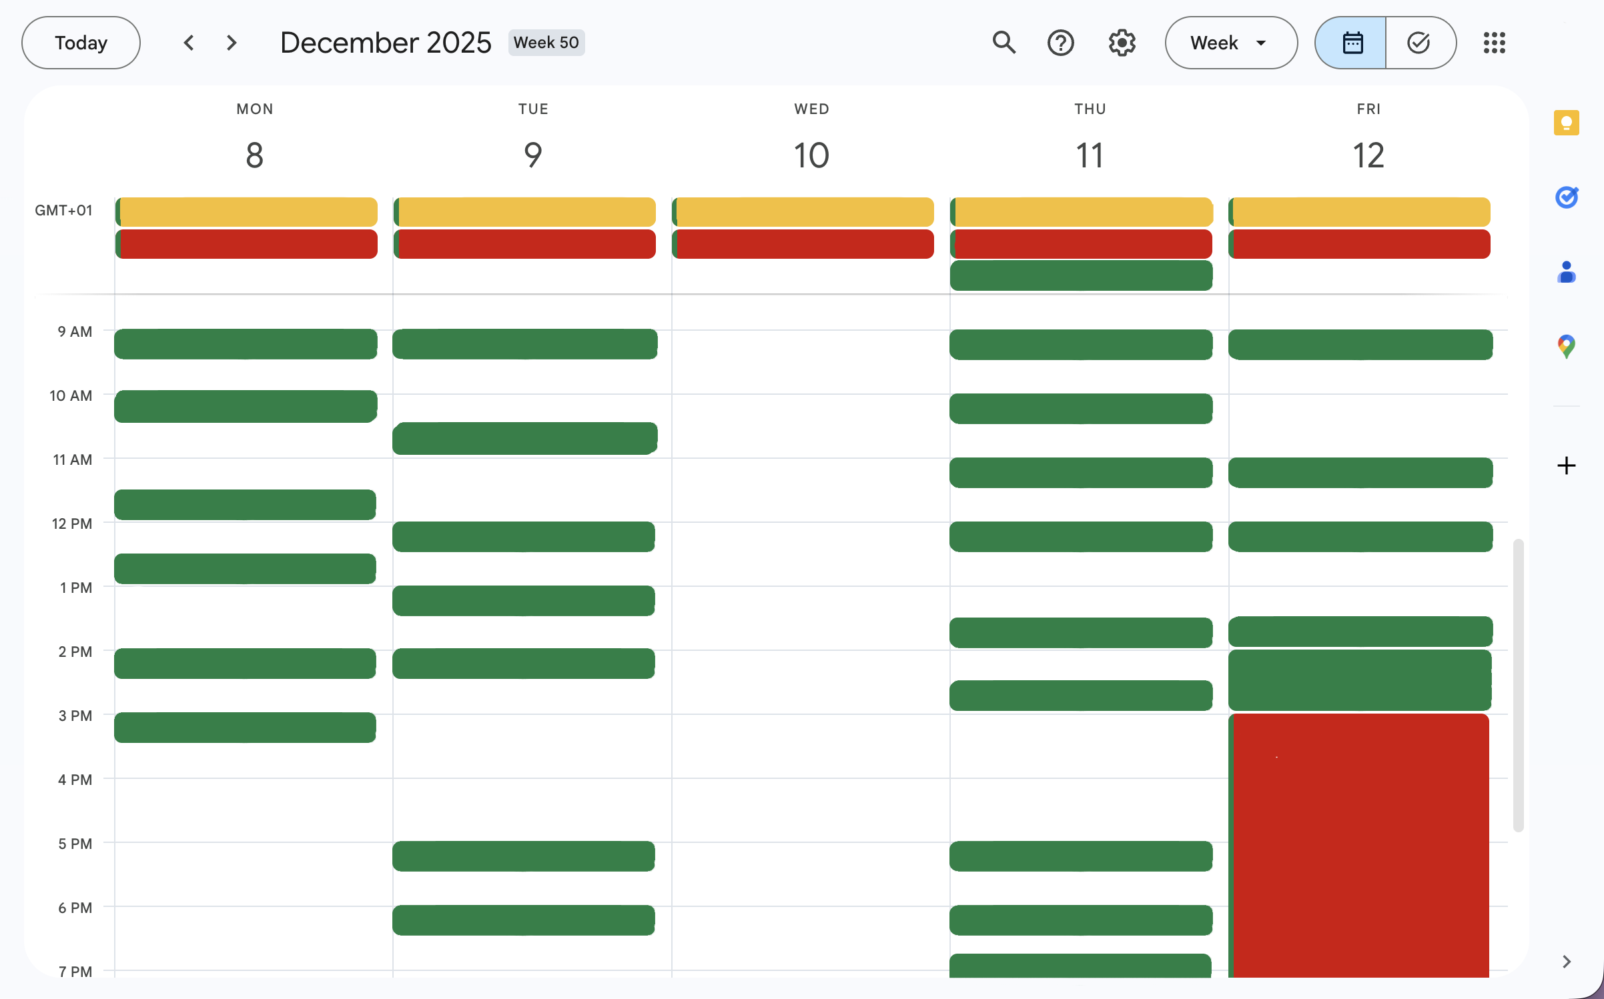Go to next week arrow

coord(232,43)
